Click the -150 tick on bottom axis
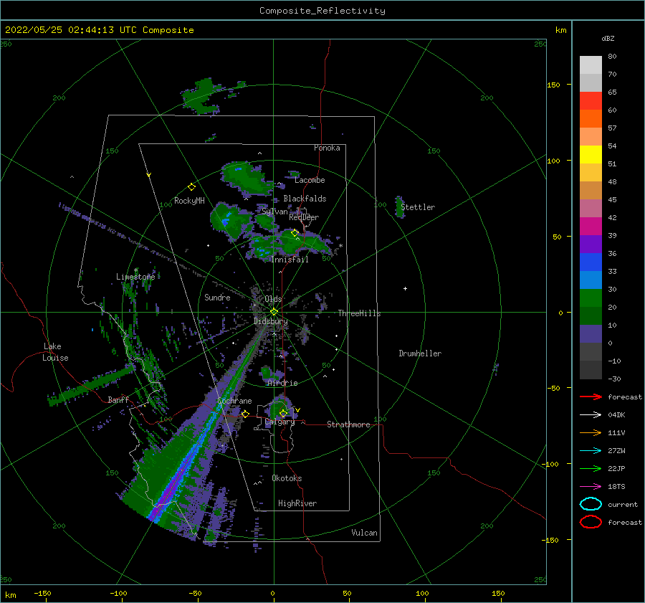 click(x=42, y=593)
